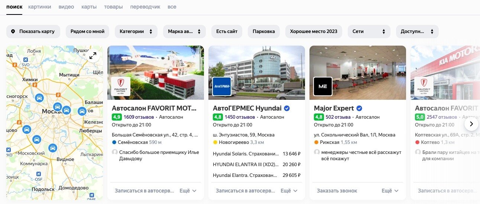Toggle "Хорошее место 2023" filter
Image resolution: width=480 pixels, height=204 pixels.
pyautogui.click(x=314, y=32)
